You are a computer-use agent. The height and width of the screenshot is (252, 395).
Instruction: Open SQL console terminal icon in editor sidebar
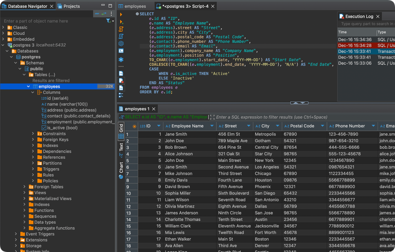121,51
